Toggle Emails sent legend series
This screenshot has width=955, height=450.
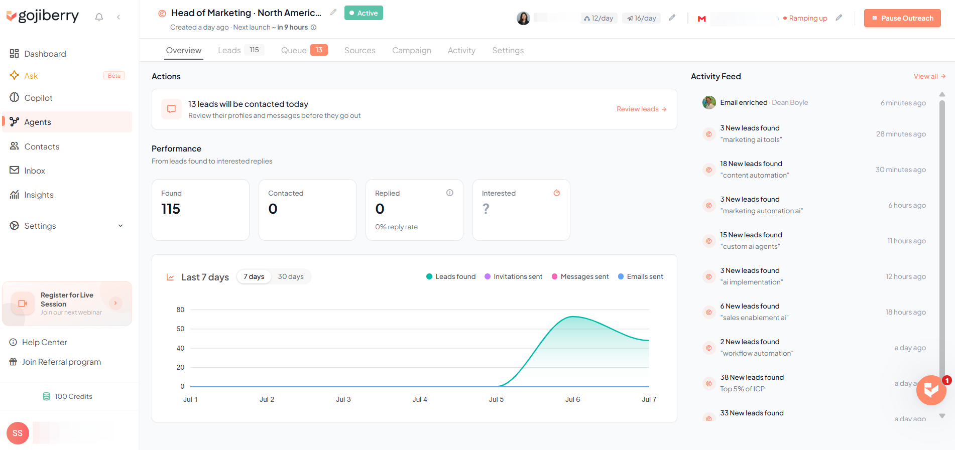(x=640, y=276)
